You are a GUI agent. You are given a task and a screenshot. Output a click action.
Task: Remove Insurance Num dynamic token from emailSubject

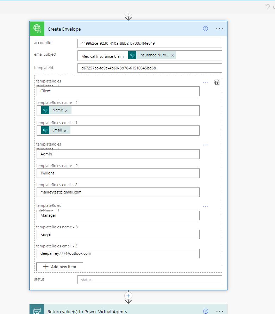(x=173, y=55)
